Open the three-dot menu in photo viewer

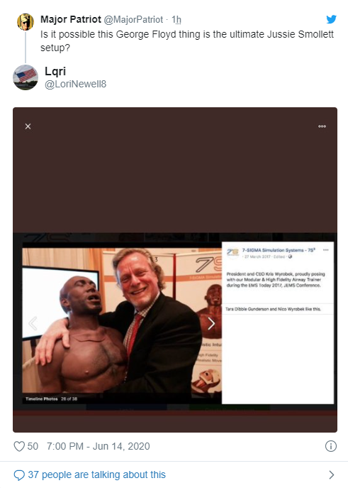322,126
